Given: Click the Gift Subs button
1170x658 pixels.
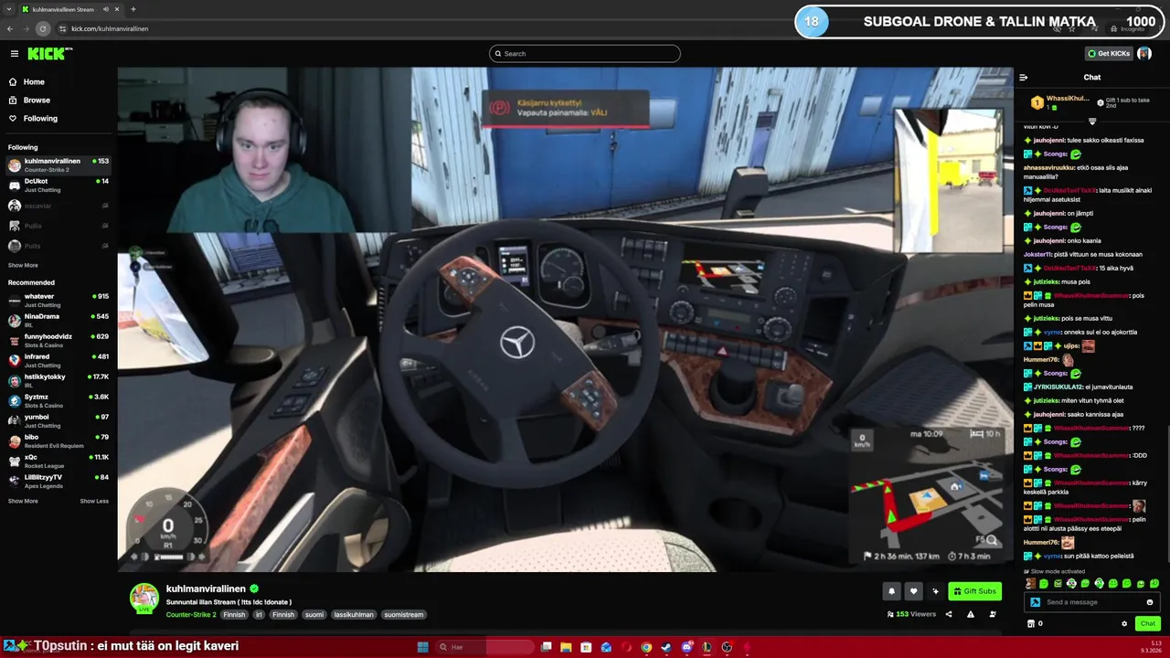Looking at the screenshot, I should [x=974, y=591].
